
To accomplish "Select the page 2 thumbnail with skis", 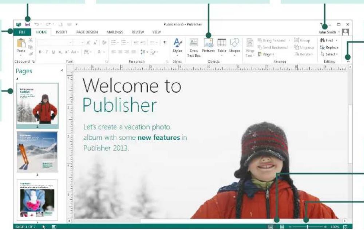I will click(x=37, y=152).
